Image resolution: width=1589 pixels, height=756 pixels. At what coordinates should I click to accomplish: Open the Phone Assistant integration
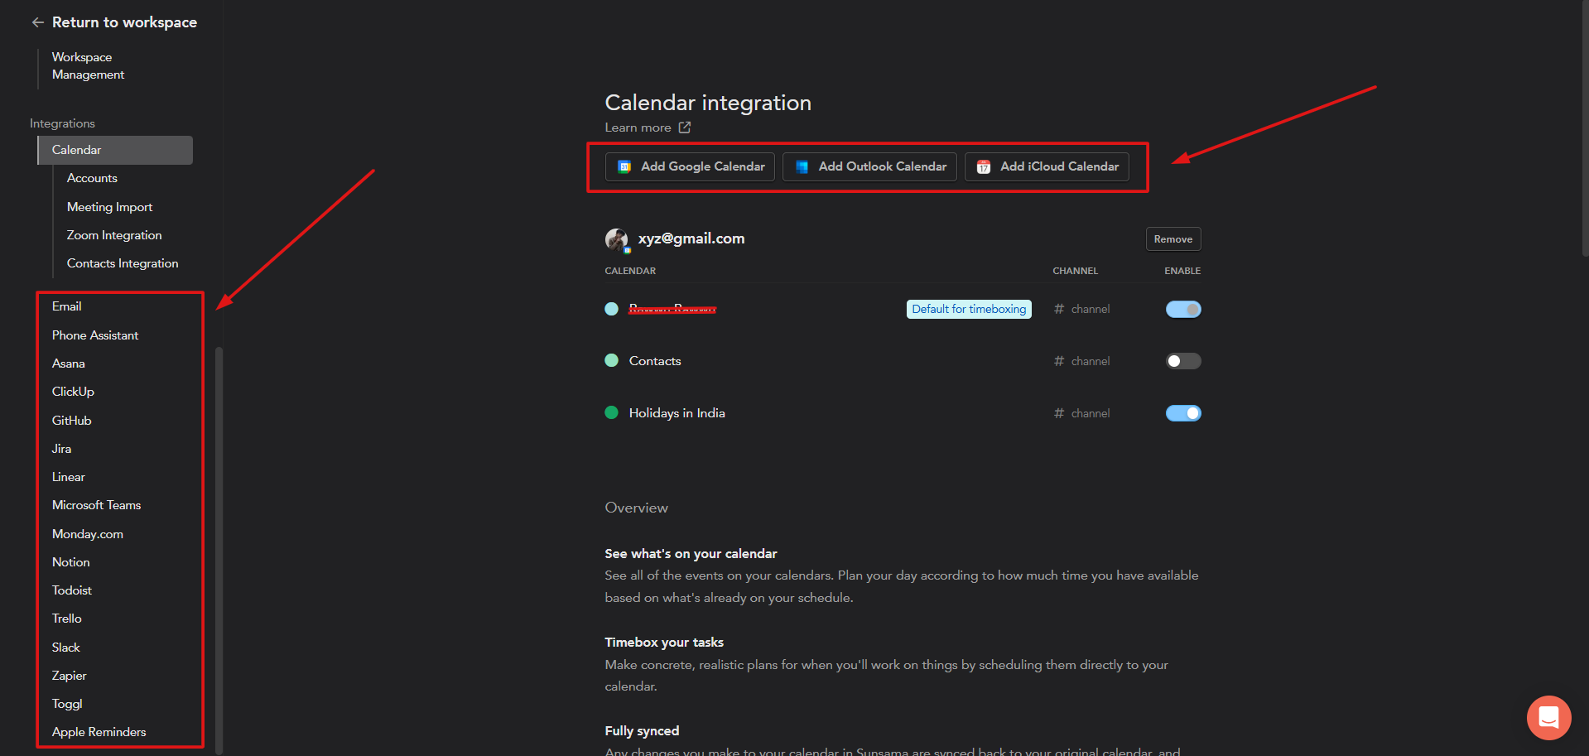(95, 335)
